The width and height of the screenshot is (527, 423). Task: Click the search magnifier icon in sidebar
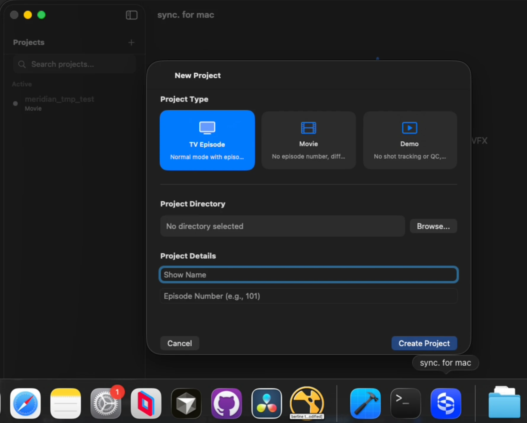tap(22, 64)
